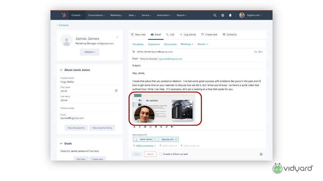Image resolution: width=323 pixels, height=181 pixels.
Task: Insert video with camera icon
Action: point(172,127)
